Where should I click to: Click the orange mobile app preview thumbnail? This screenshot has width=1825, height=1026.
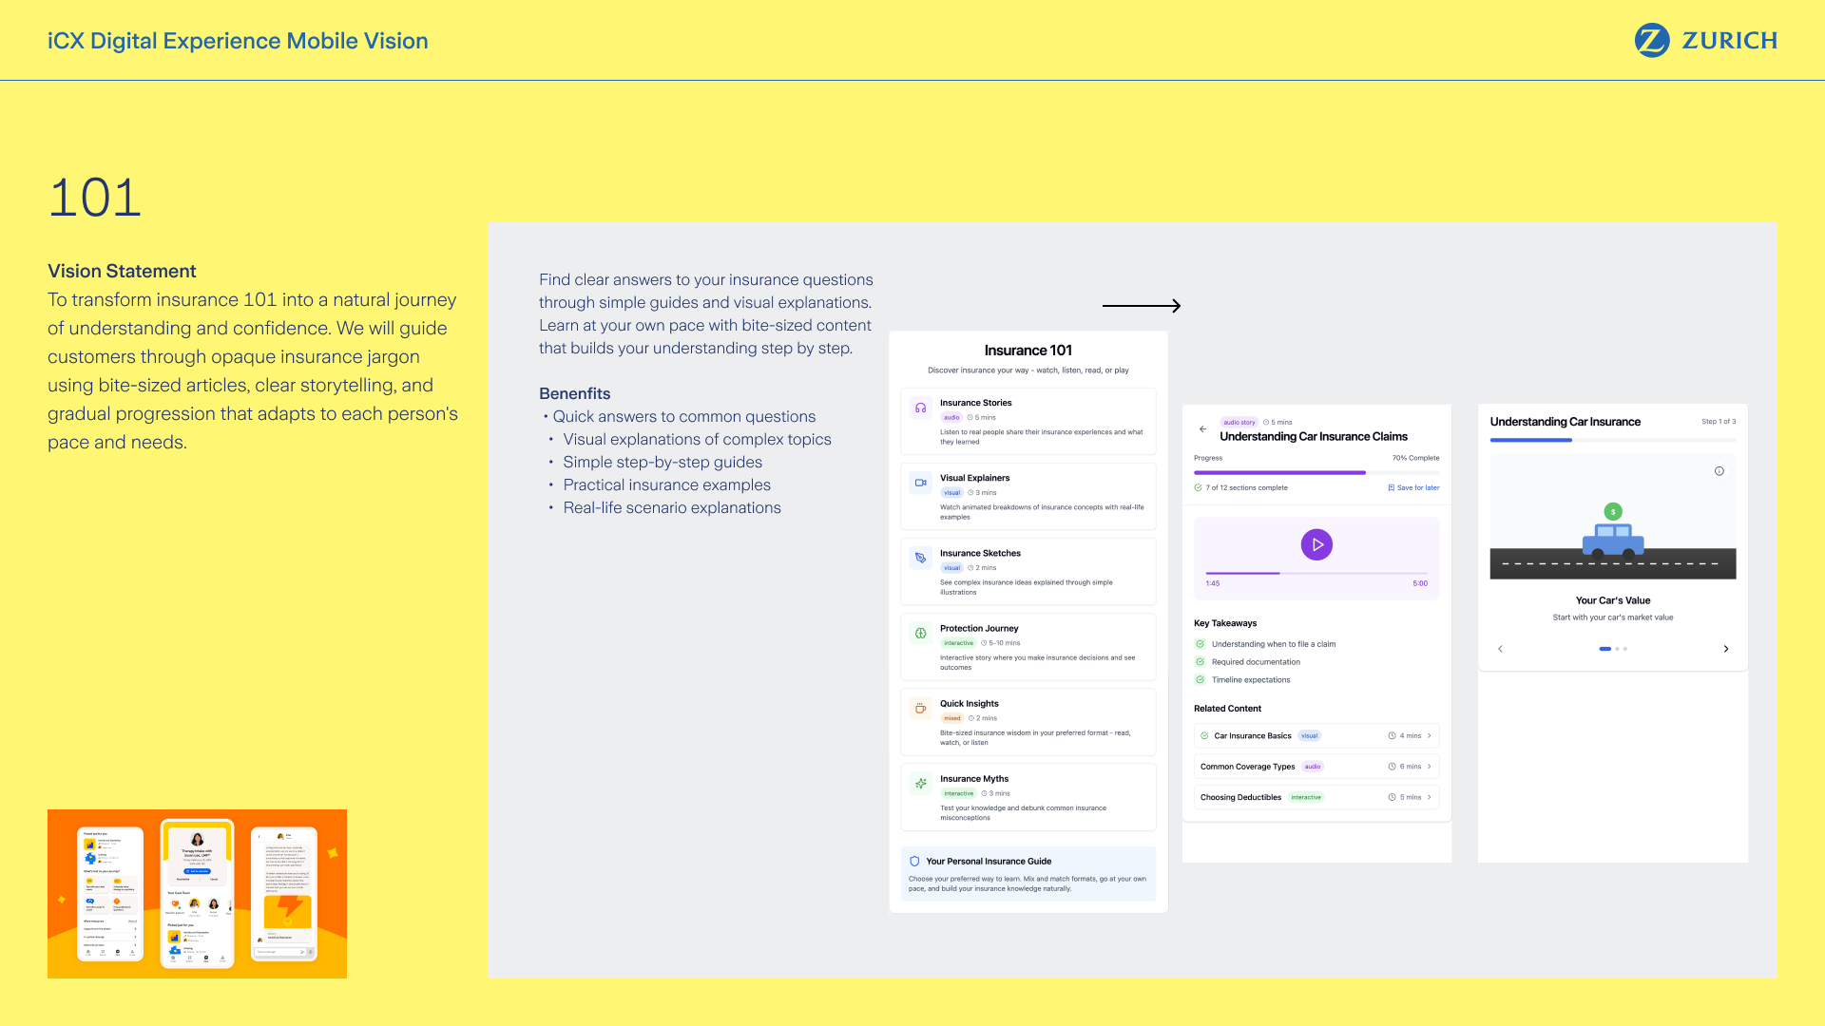pyautogui.click(x=197, y=893)
